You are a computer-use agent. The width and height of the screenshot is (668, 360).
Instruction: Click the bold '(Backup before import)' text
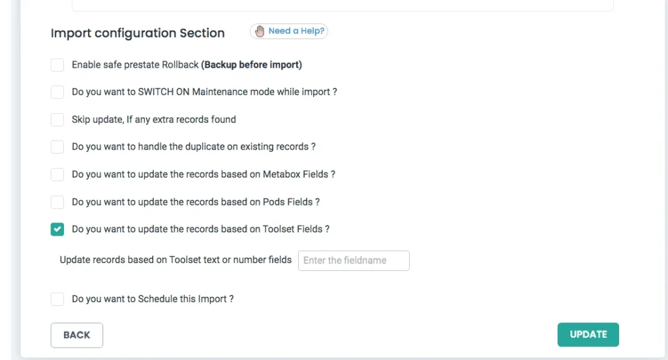coord(251,65)
